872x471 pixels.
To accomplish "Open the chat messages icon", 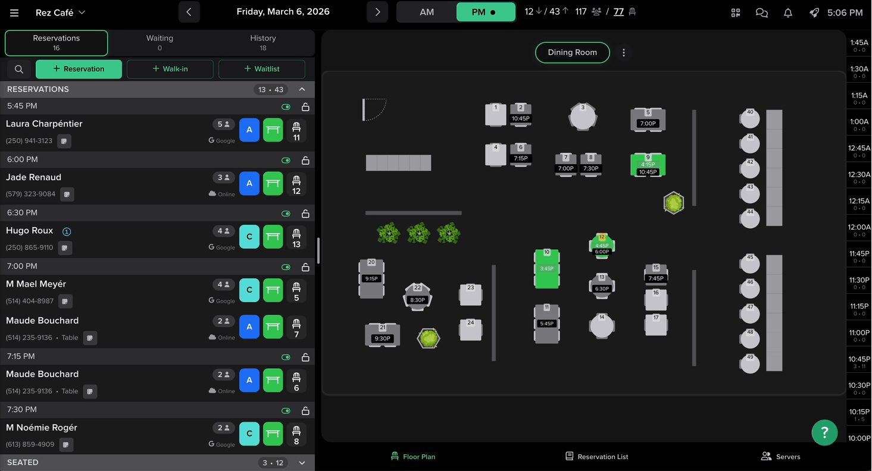I will [761, 12].
